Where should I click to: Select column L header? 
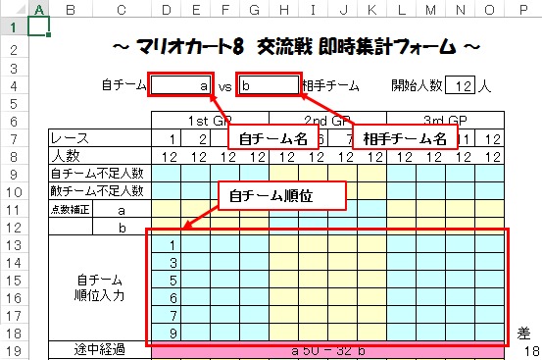[401, 10]
